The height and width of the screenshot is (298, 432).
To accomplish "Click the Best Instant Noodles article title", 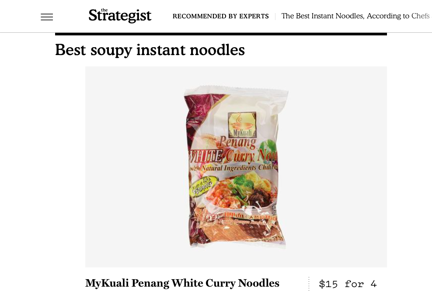I will pyautogui.click(x=355, y=16).
